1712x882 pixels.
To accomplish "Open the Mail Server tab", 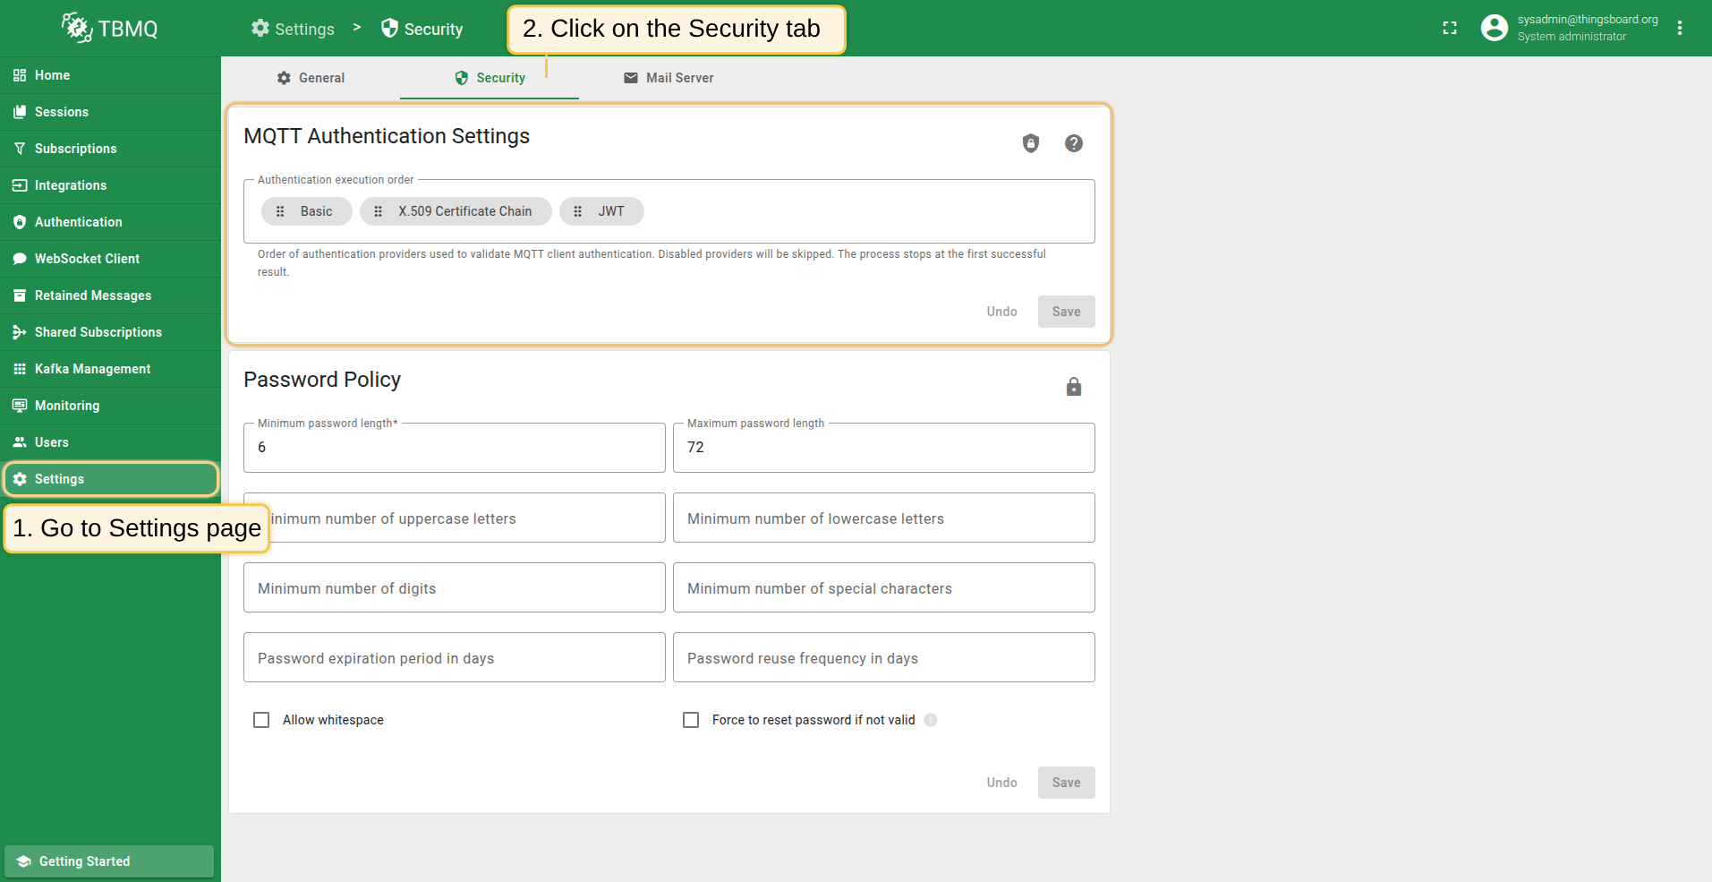I will click(669, 78).
